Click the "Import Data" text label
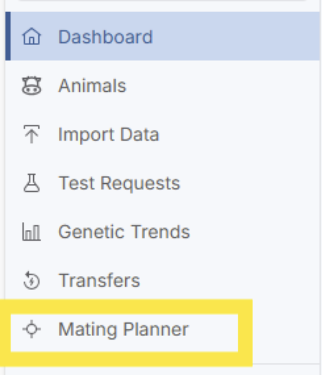 point(108,135)
